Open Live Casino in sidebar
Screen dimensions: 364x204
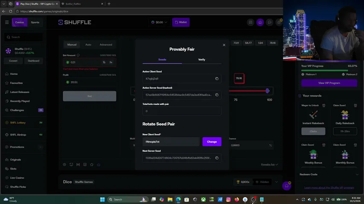[17, 178]
